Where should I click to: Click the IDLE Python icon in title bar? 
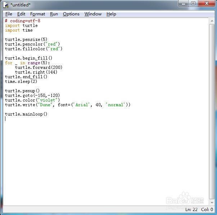(6, 5)
